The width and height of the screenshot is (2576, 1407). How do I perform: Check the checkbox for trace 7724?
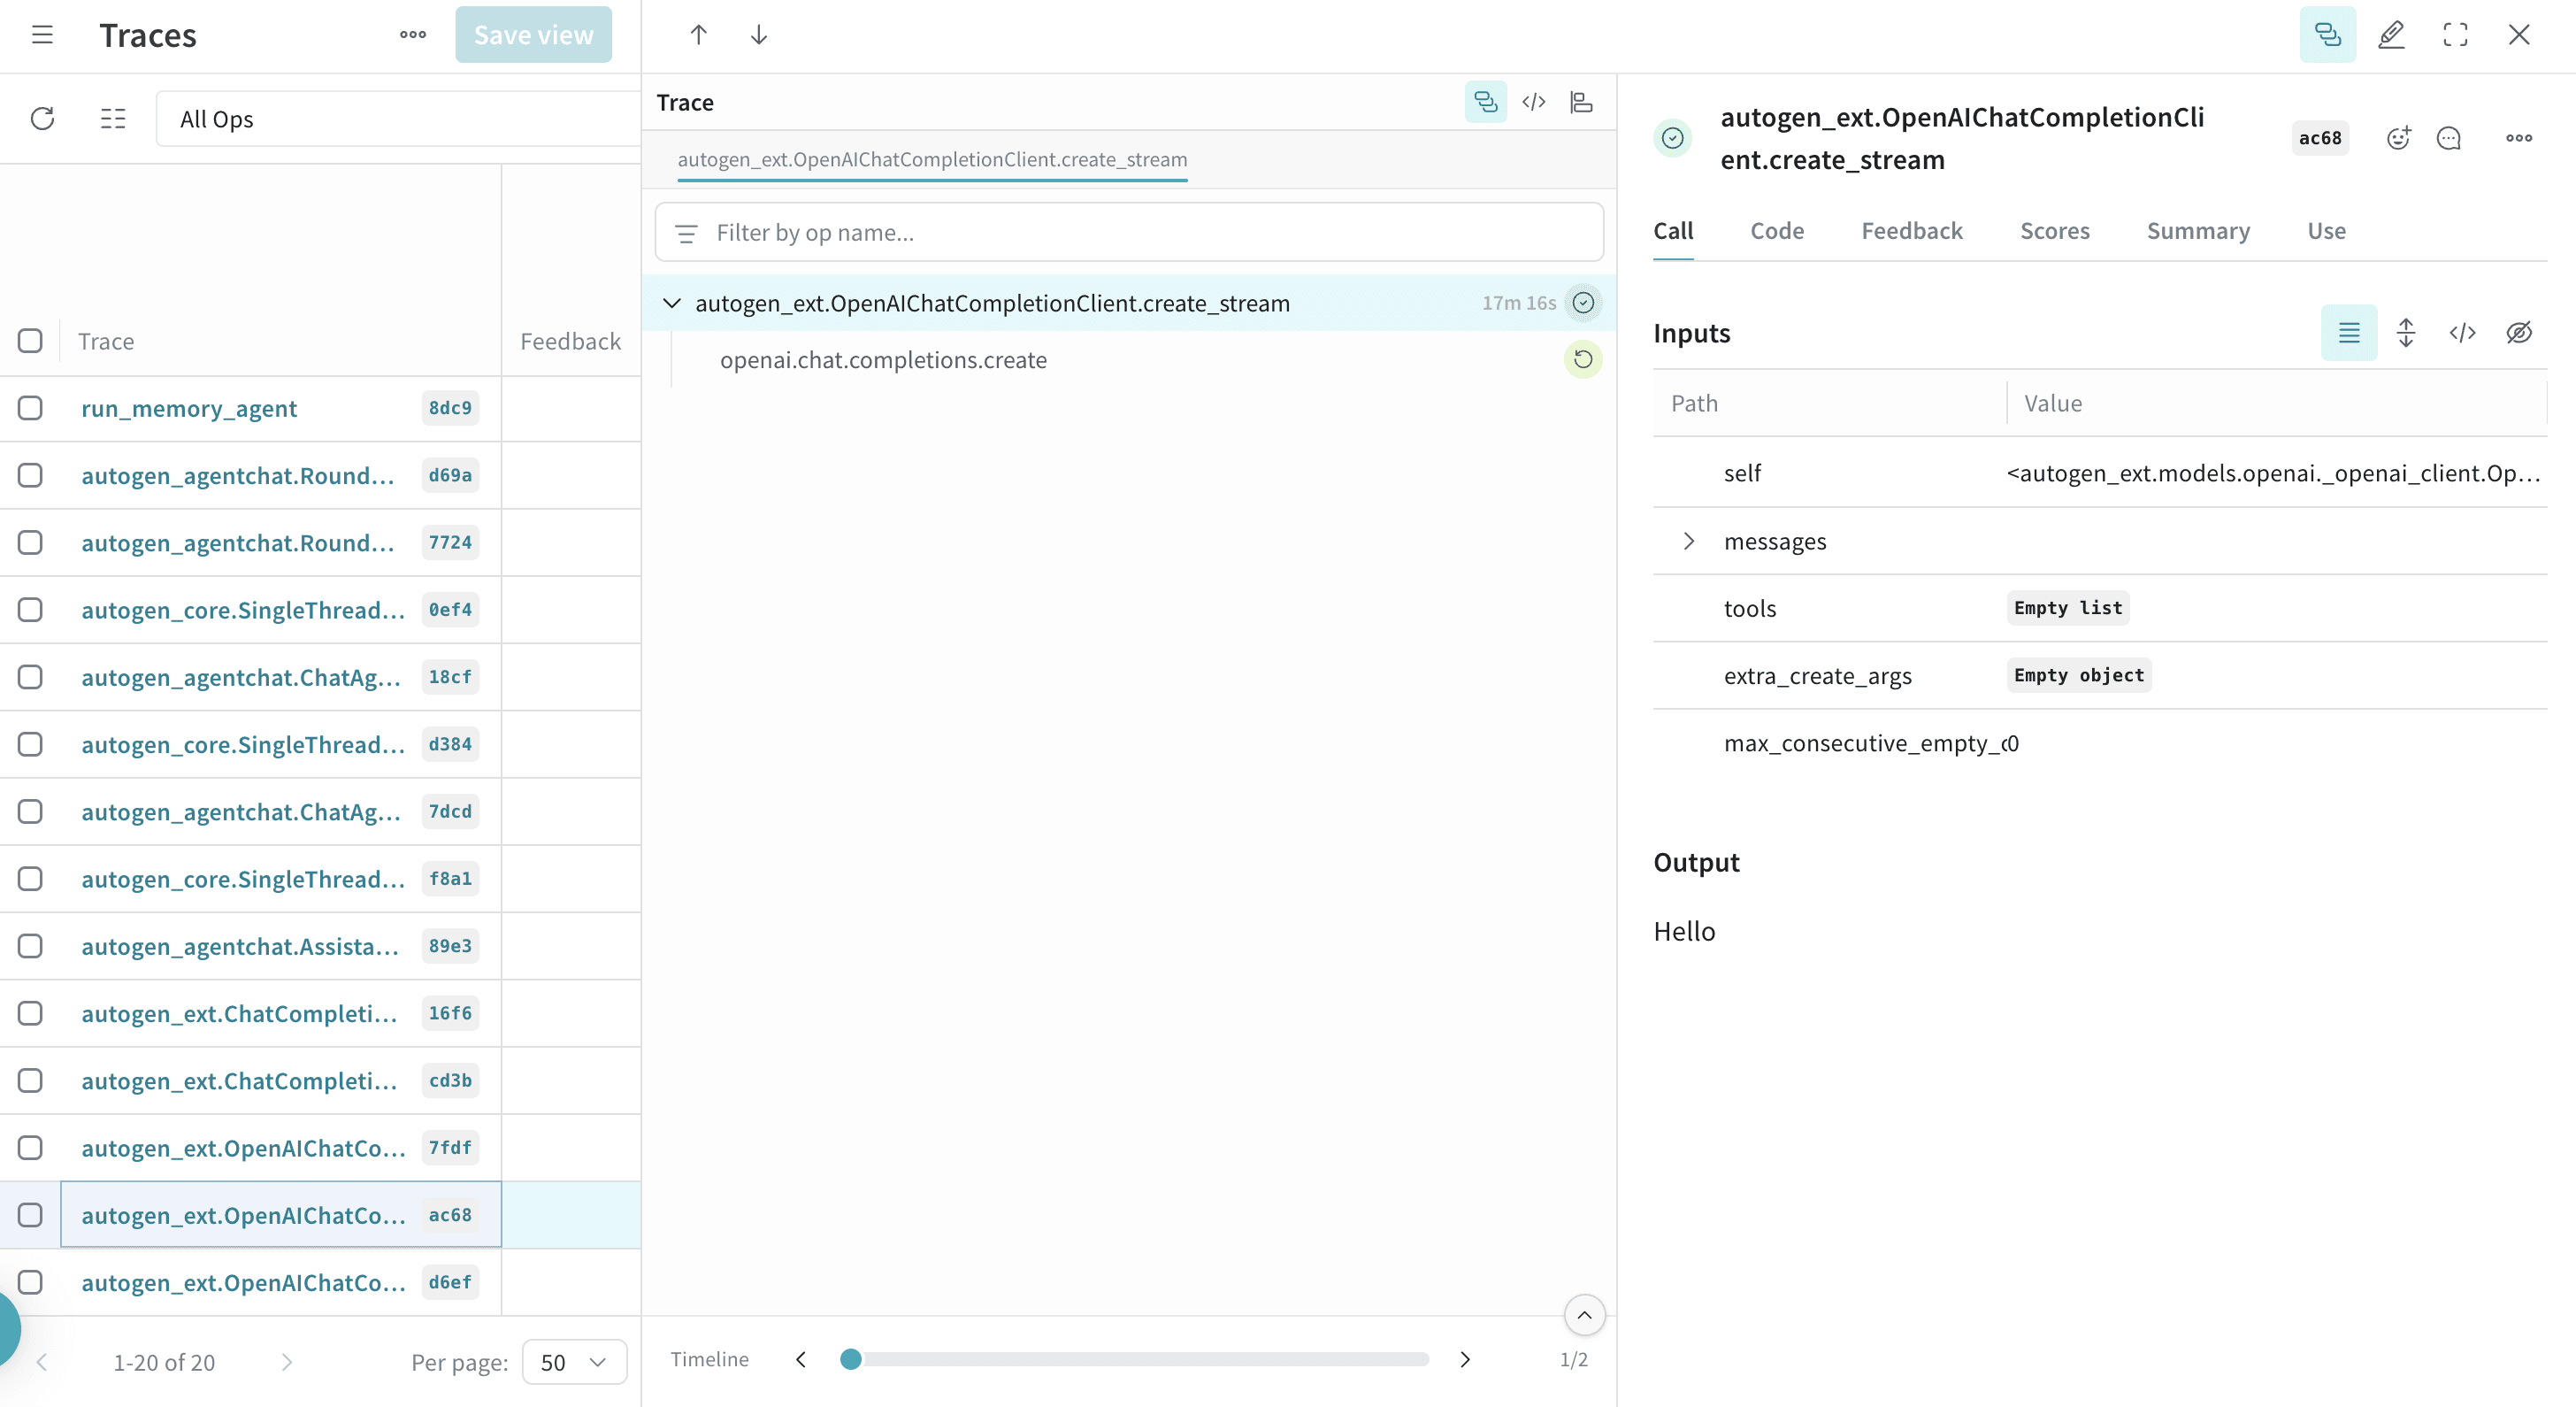(30, 542)
